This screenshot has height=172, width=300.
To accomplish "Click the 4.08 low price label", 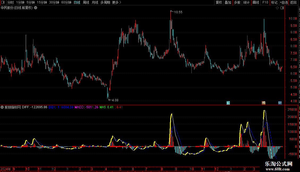I will [x=115, y=100].
